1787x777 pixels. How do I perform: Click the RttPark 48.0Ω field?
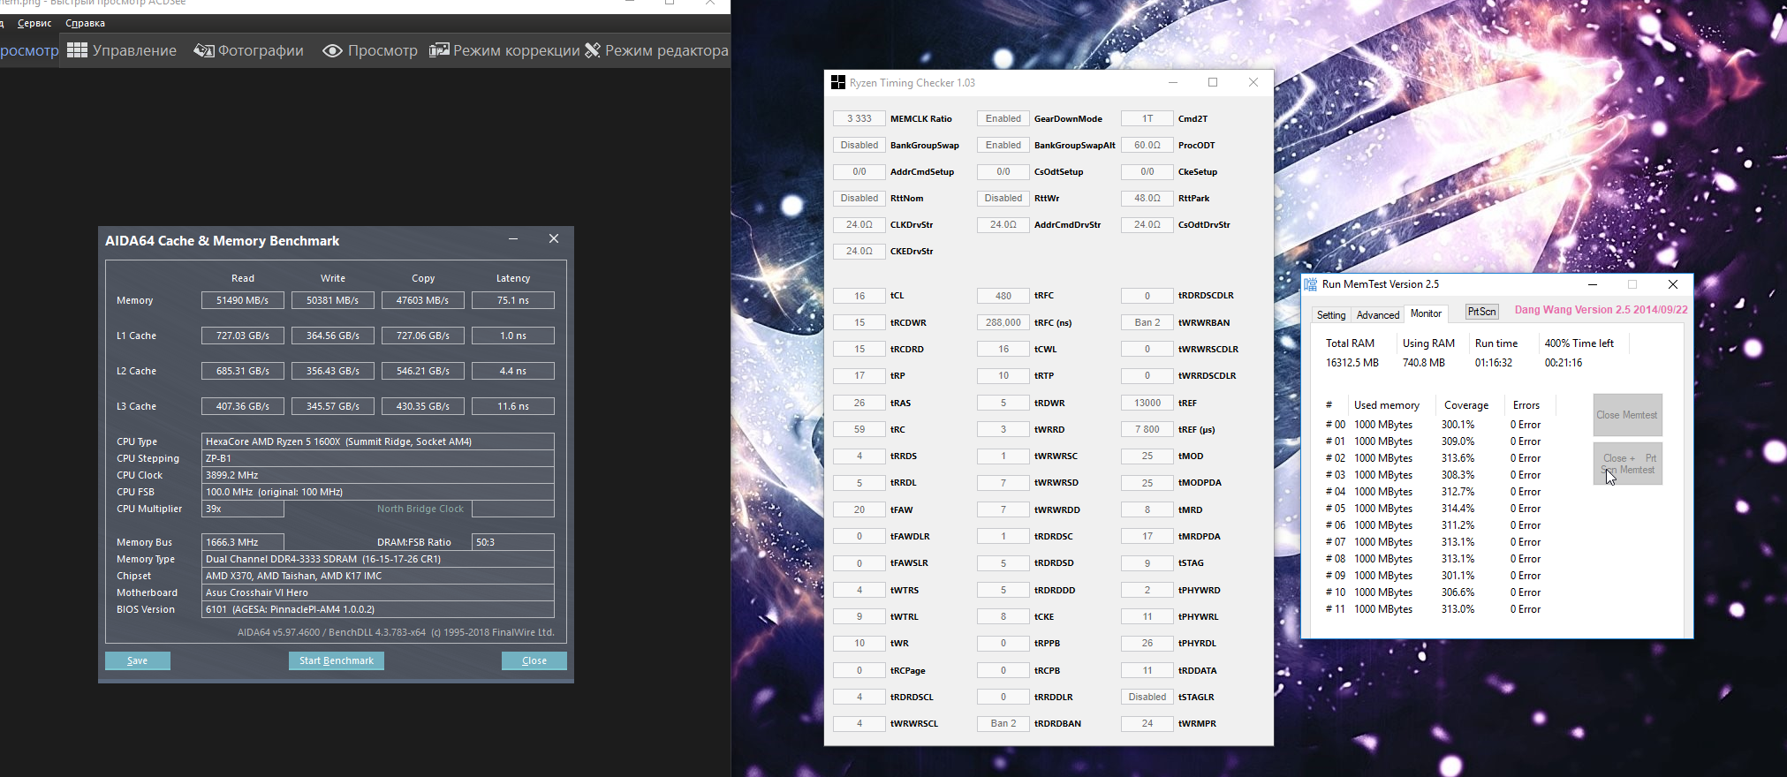[x=1147, y=198]
